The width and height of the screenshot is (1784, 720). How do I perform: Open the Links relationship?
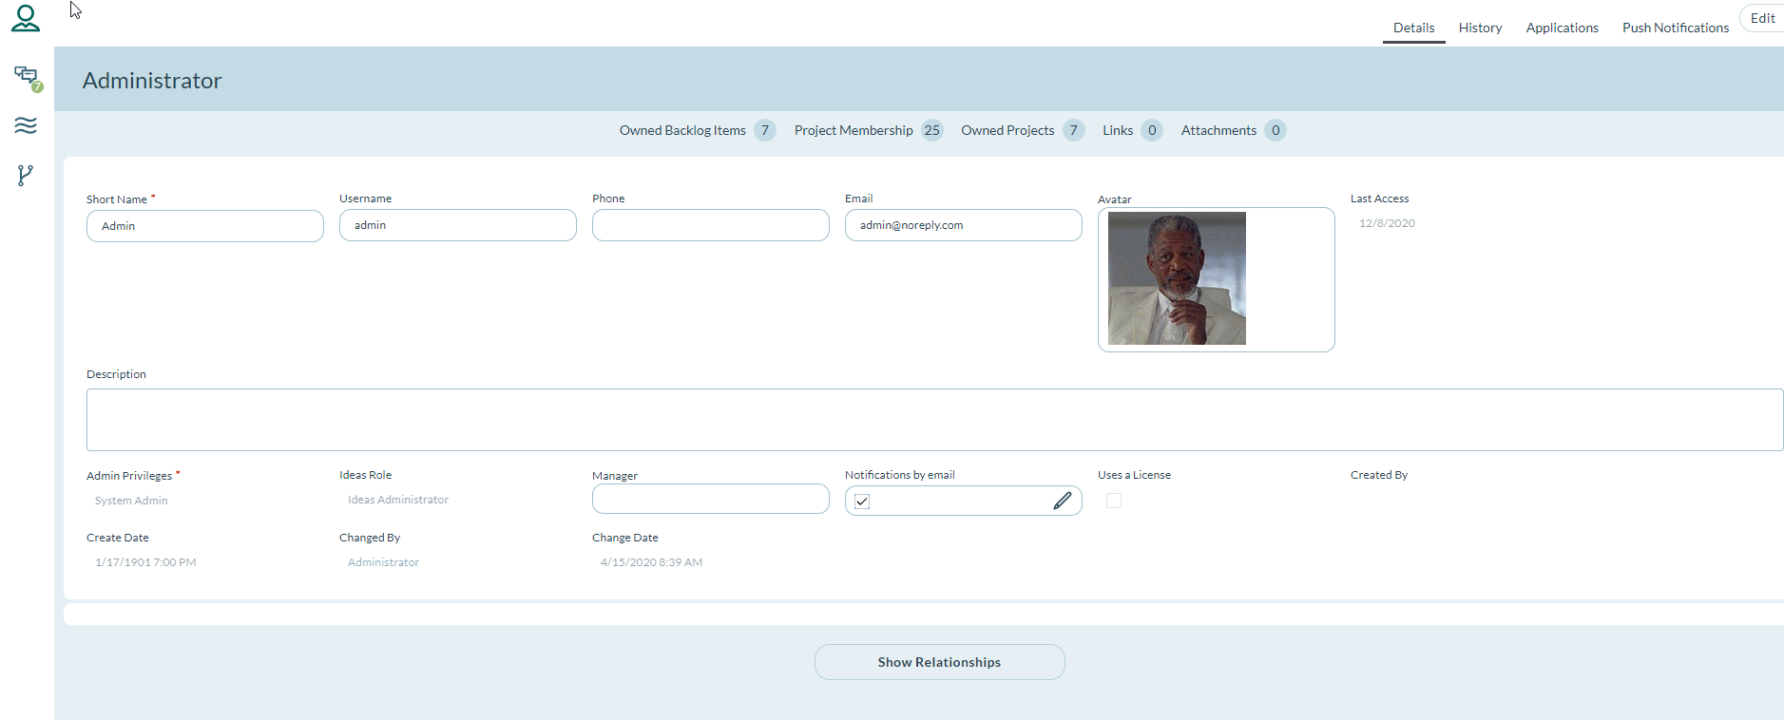coord(1132,130)
